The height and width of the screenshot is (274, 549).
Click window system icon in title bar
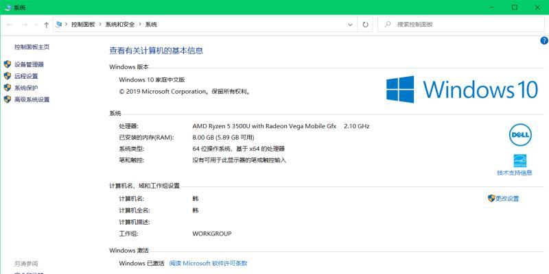tap(8, 8)
